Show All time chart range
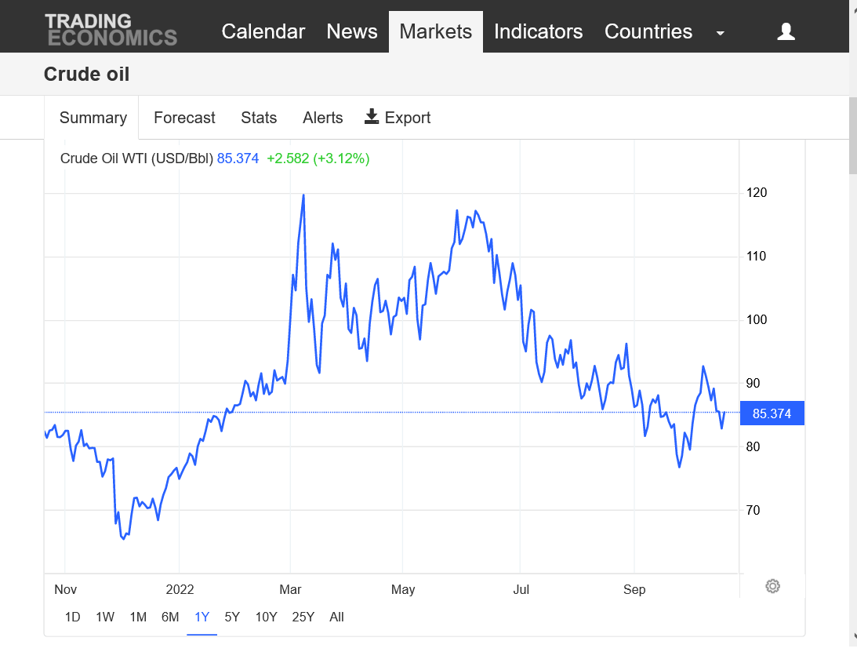The width and height of the screenshot is (857, 652). click(x=336, y=617)
